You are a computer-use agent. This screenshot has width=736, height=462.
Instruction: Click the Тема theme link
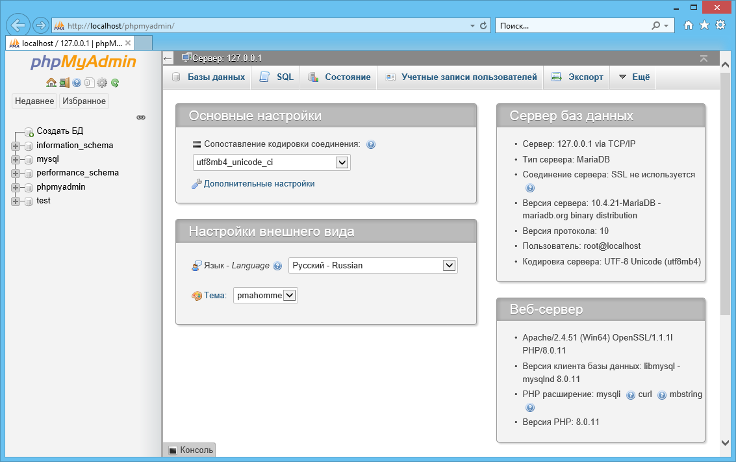coord(215,295)
